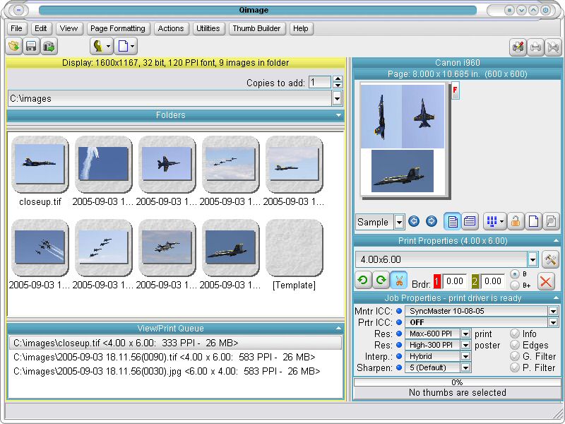Click the padlock icon in page toolbar

point(516,222)
